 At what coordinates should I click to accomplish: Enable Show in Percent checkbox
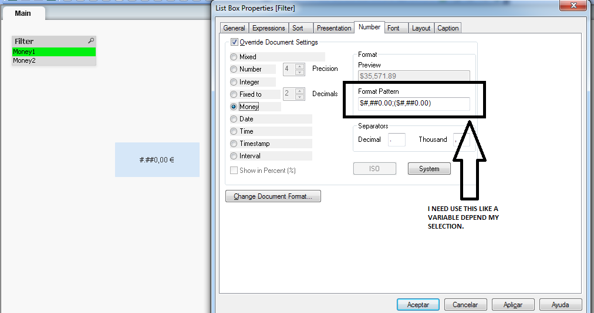234,171
